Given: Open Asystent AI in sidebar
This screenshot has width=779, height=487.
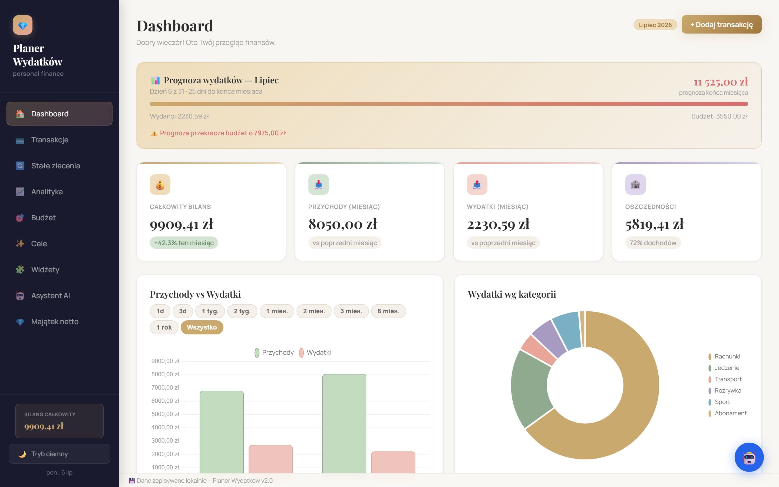Looking at the screenshot, I should tap(60, 296).
